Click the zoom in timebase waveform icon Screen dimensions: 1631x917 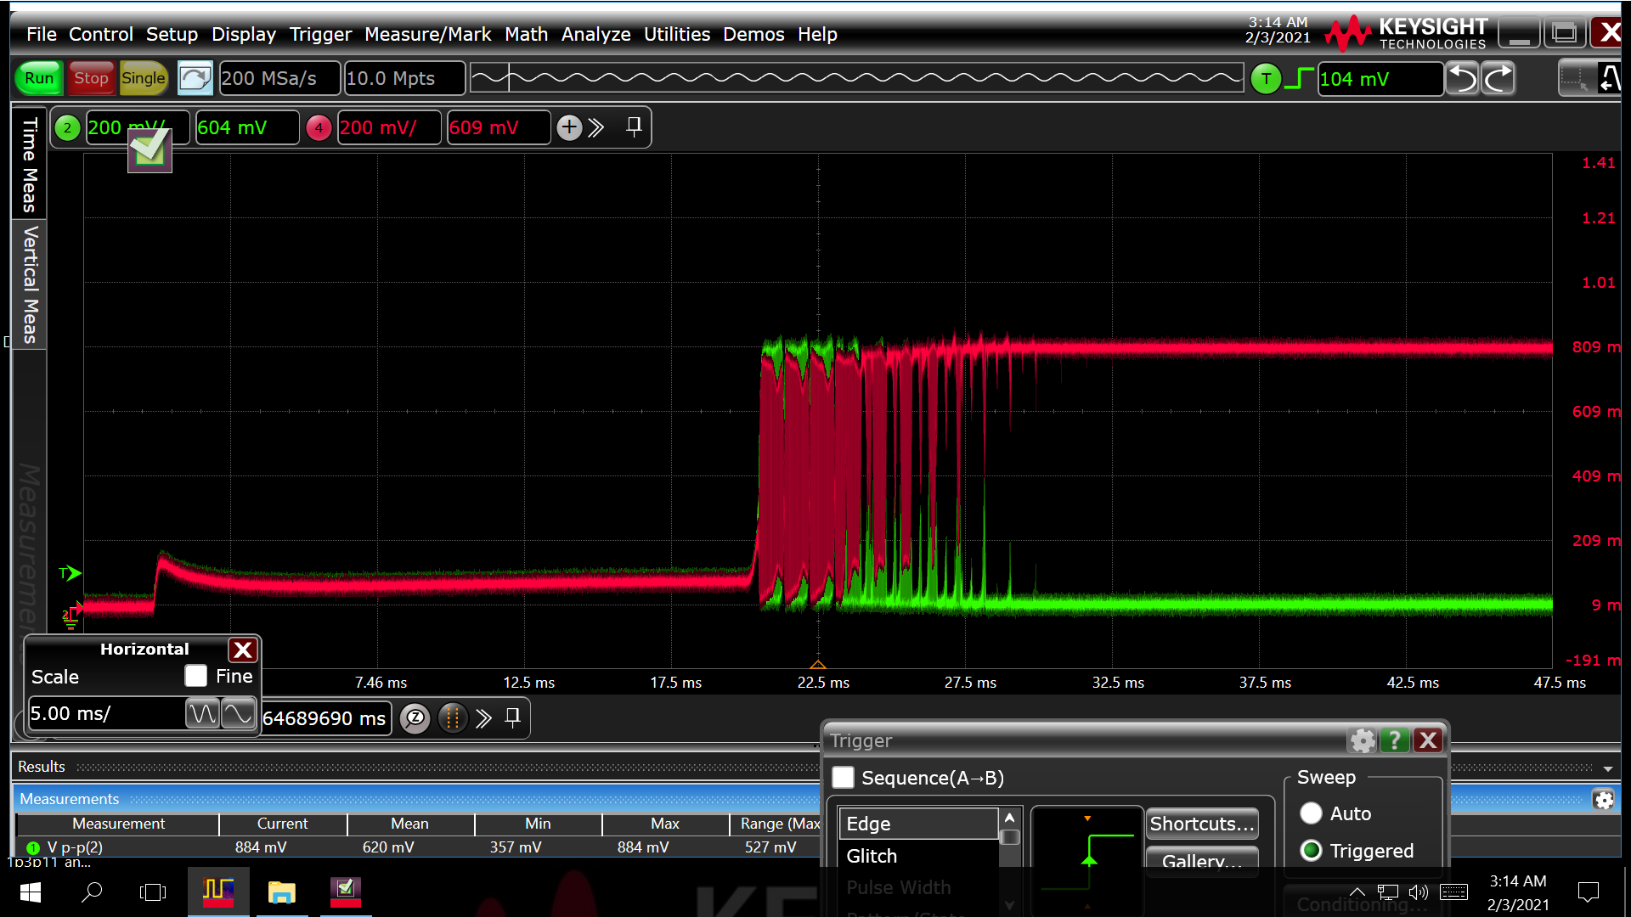(x=237, y=713)
